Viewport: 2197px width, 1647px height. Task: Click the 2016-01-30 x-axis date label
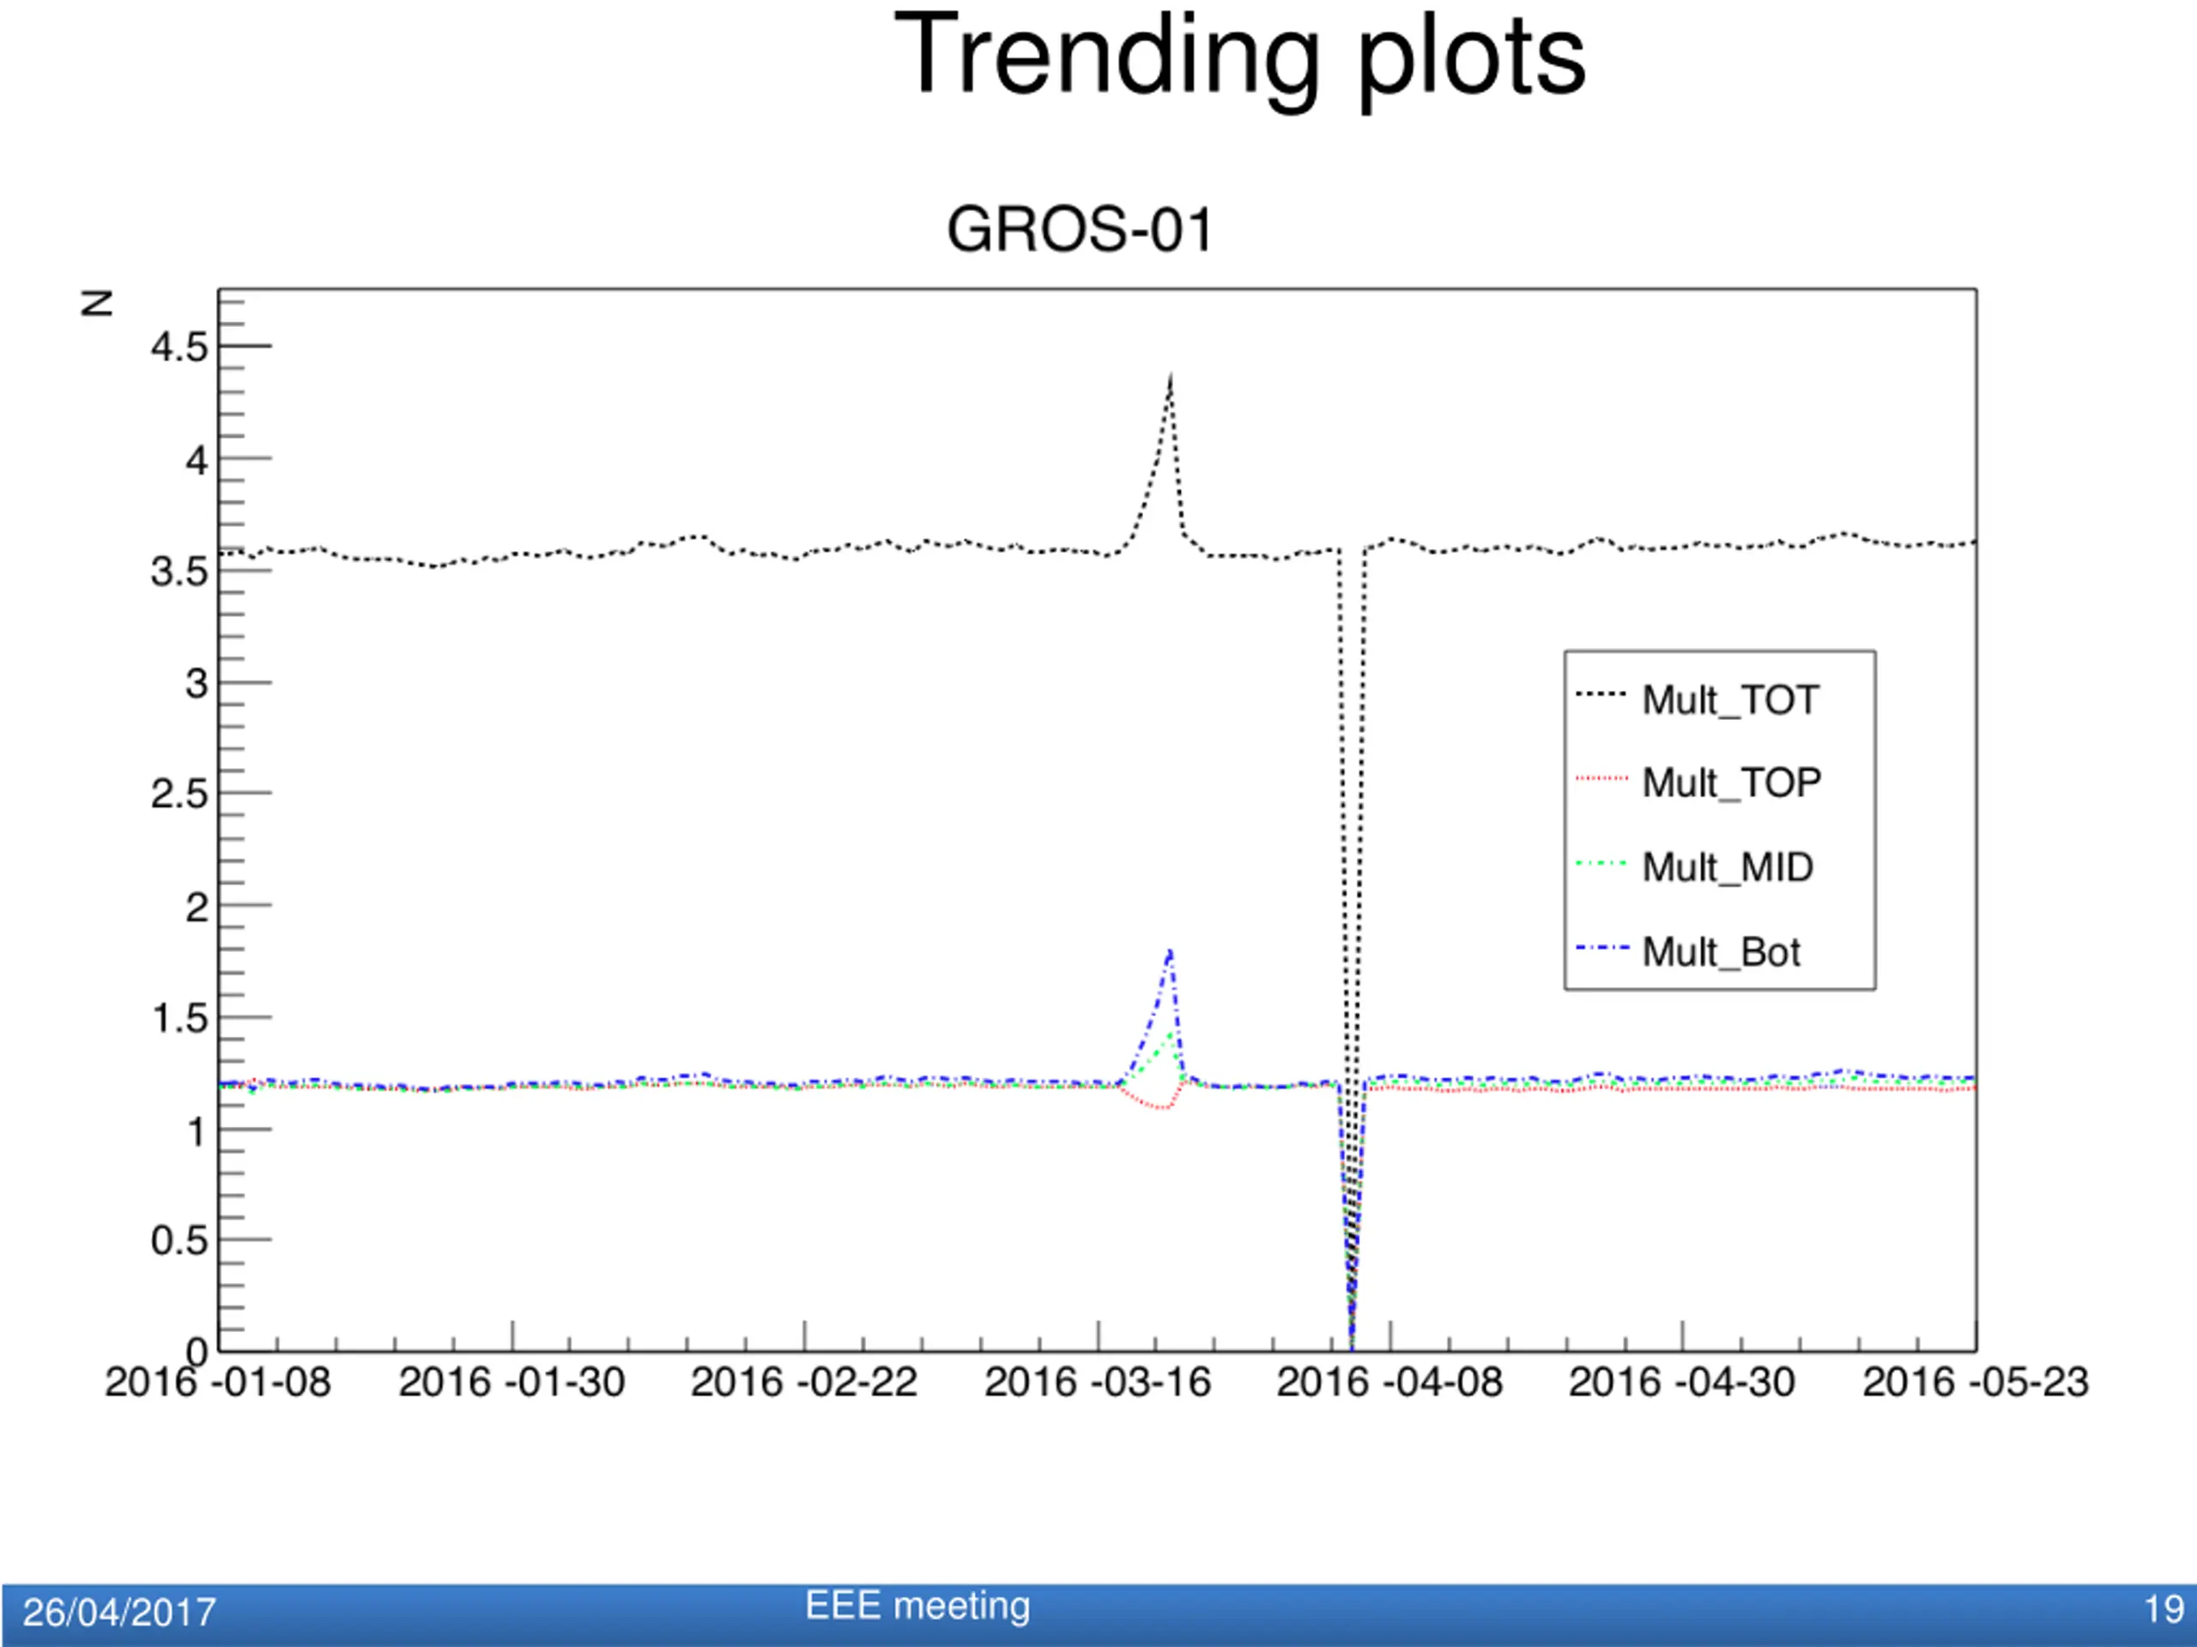[x=511, y=1382]
